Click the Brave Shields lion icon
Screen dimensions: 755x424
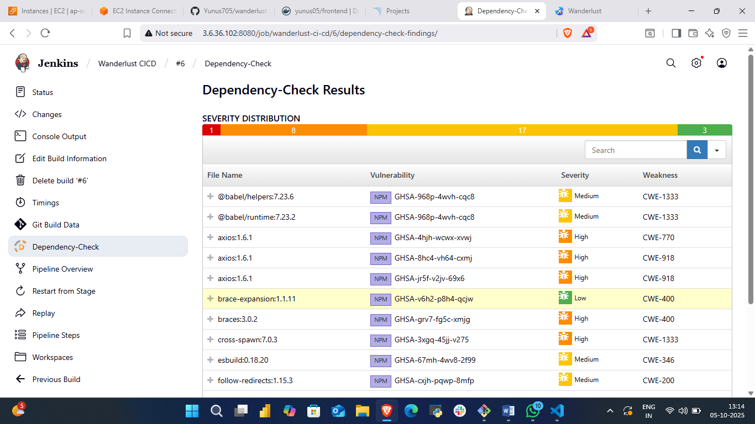(567, 33)
